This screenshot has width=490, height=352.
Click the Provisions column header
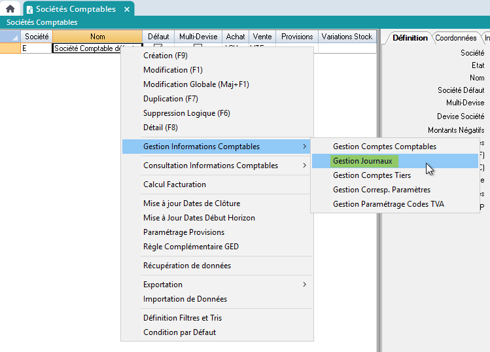(x=297, y=37)
